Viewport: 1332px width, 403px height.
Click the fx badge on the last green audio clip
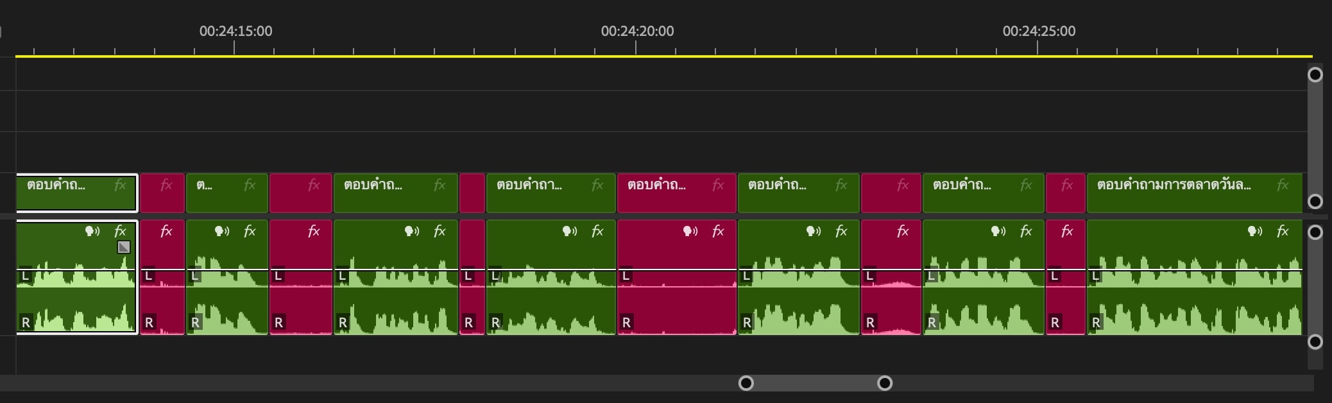point(1282,231)
